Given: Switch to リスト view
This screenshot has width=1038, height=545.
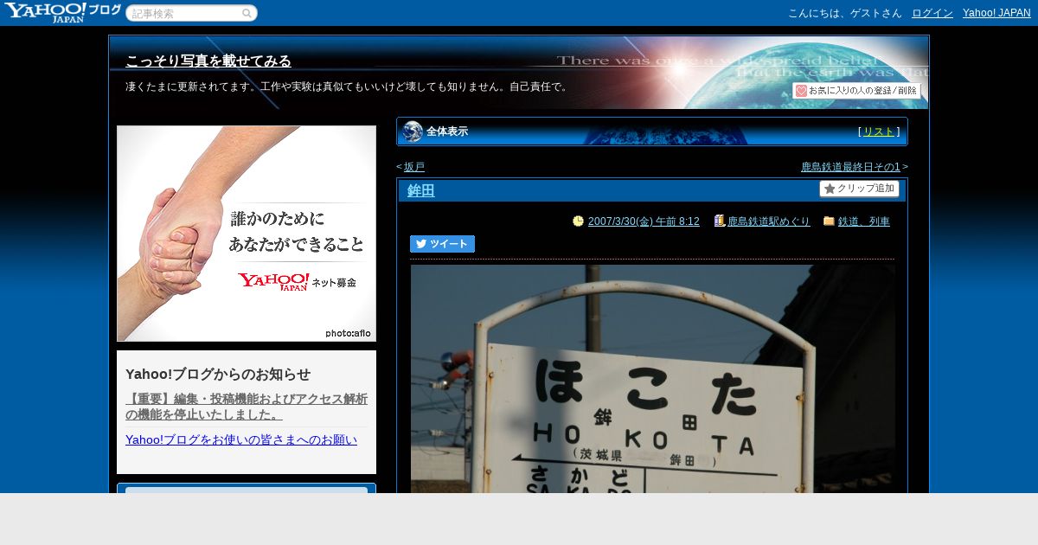Looking at the screenshot, I should pos(879,131).
